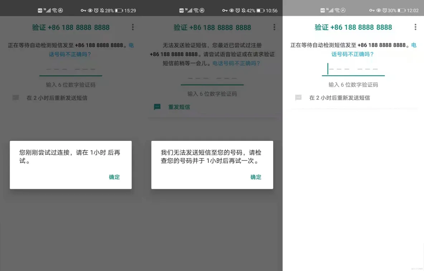Click the muted notification bell status icon
The image size is (424, 271).
coord(102,10)
